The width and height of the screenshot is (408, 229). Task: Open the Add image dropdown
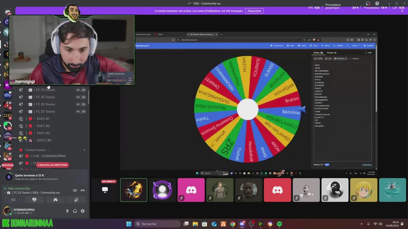point(340,59)
